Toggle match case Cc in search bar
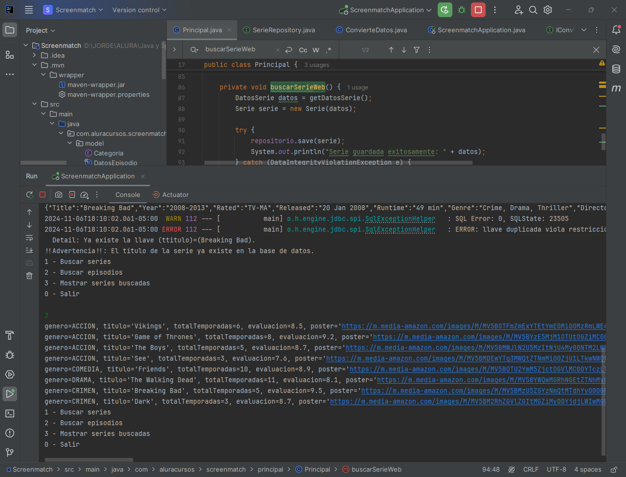 point(303,50)
